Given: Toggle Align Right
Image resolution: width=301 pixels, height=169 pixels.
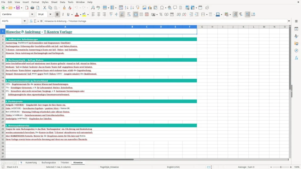Looking at the screenshot, I should point(104,14).
